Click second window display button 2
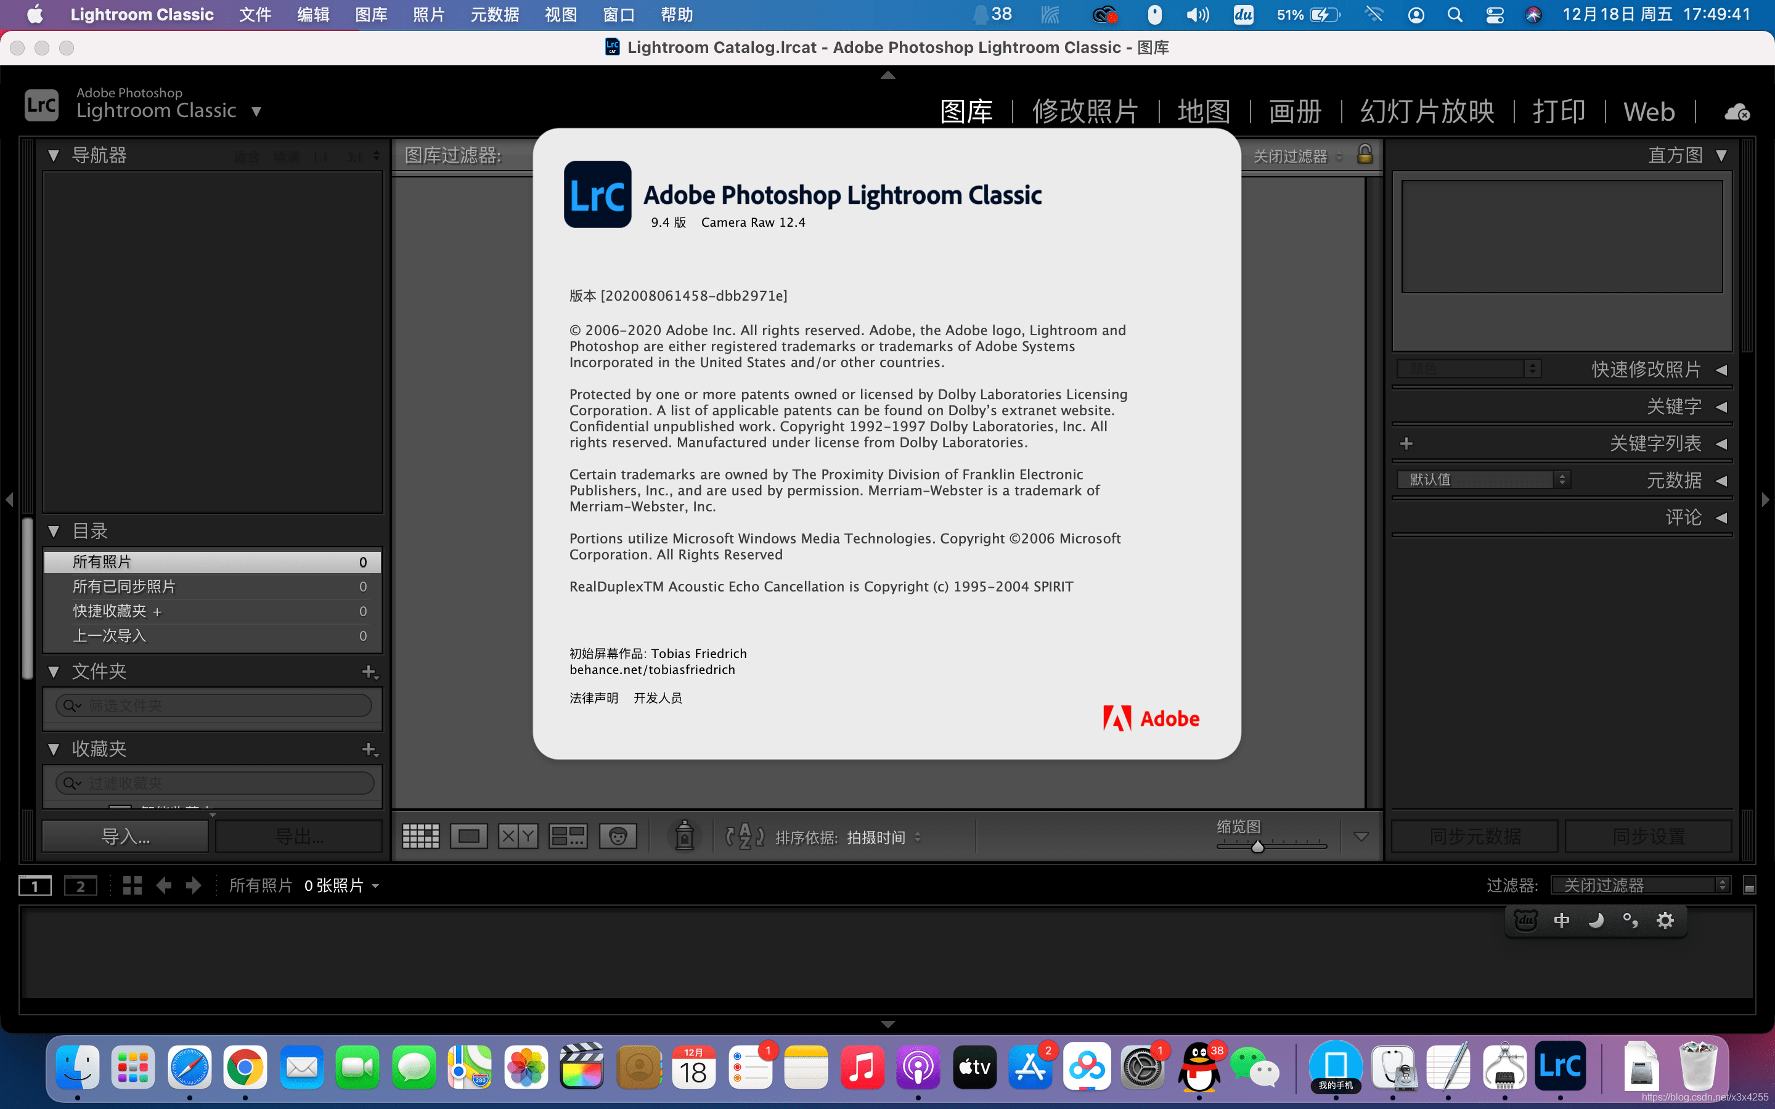This screenshot has height=1109, width=1775. click(80, 885)
